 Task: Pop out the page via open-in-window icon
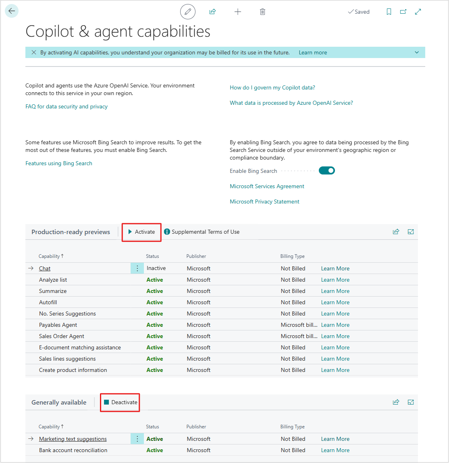click(x=403, y=12)
